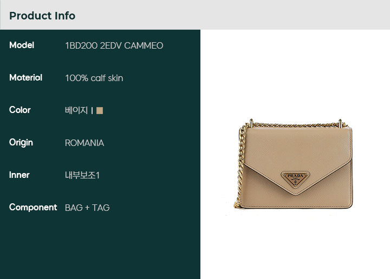Select the BAG + TAG component text

[87, 208]
